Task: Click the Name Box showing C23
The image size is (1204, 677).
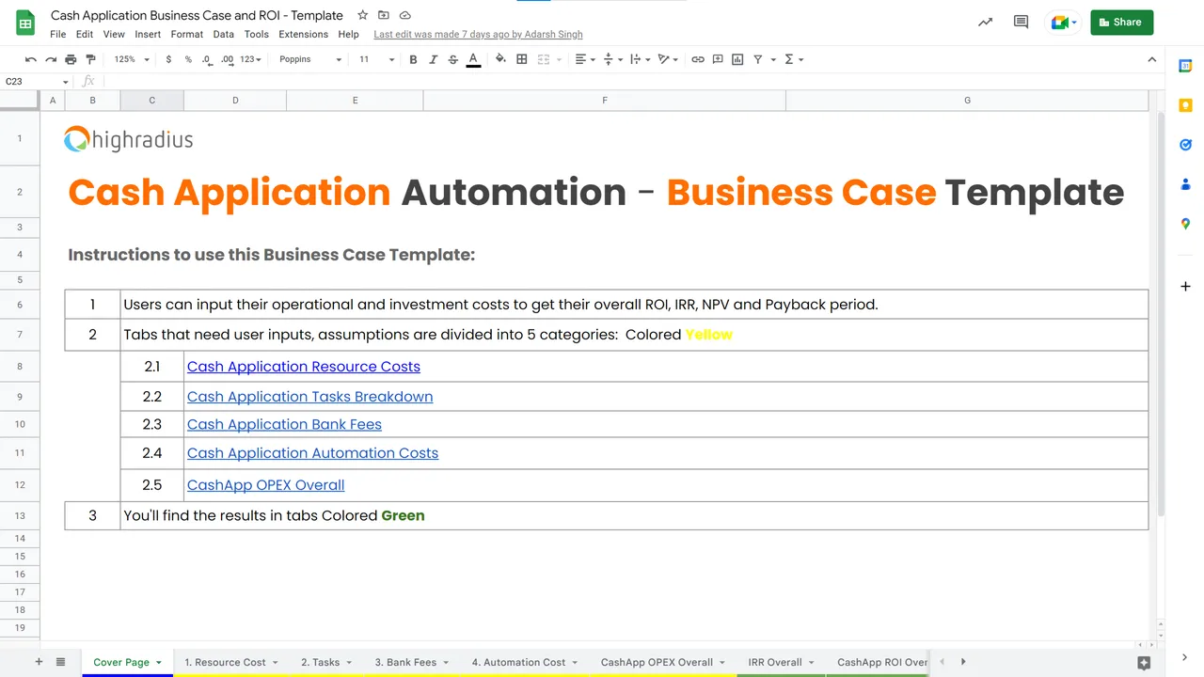Action: click(x=38, y=82)
